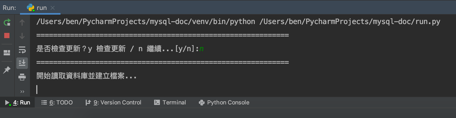Stop the running process with red square
This screenshot has width=456, height=118.
pos(7,36)
